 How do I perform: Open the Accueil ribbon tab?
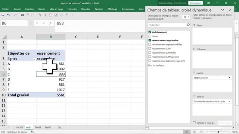pos(17,9)
